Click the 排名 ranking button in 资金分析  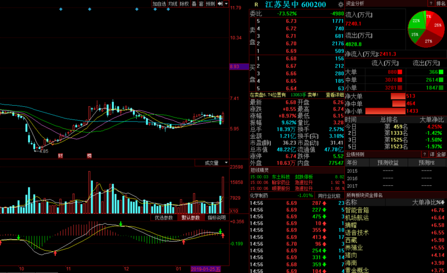441,3
